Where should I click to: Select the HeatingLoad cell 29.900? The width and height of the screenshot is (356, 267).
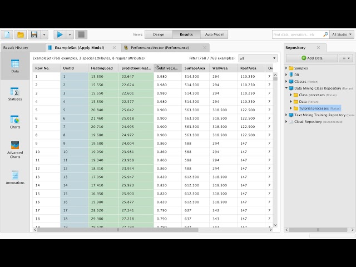pyautogui.click(x=103, y=219)
